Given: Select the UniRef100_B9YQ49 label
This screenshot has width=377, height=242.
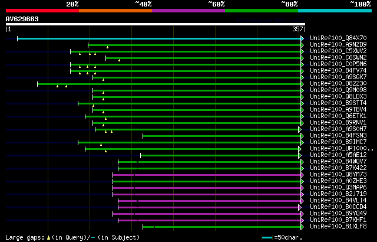Looking at the screenshot, I should (338, 214).
